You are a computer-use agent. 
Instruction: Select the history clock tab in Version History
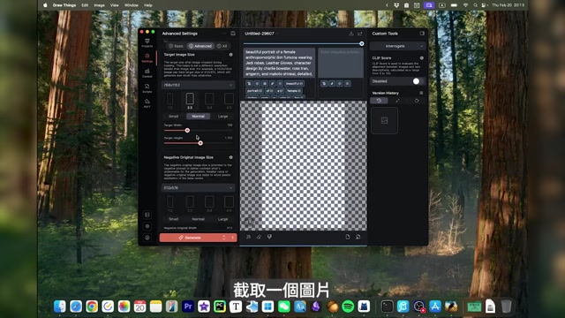(x=379, y=101)
